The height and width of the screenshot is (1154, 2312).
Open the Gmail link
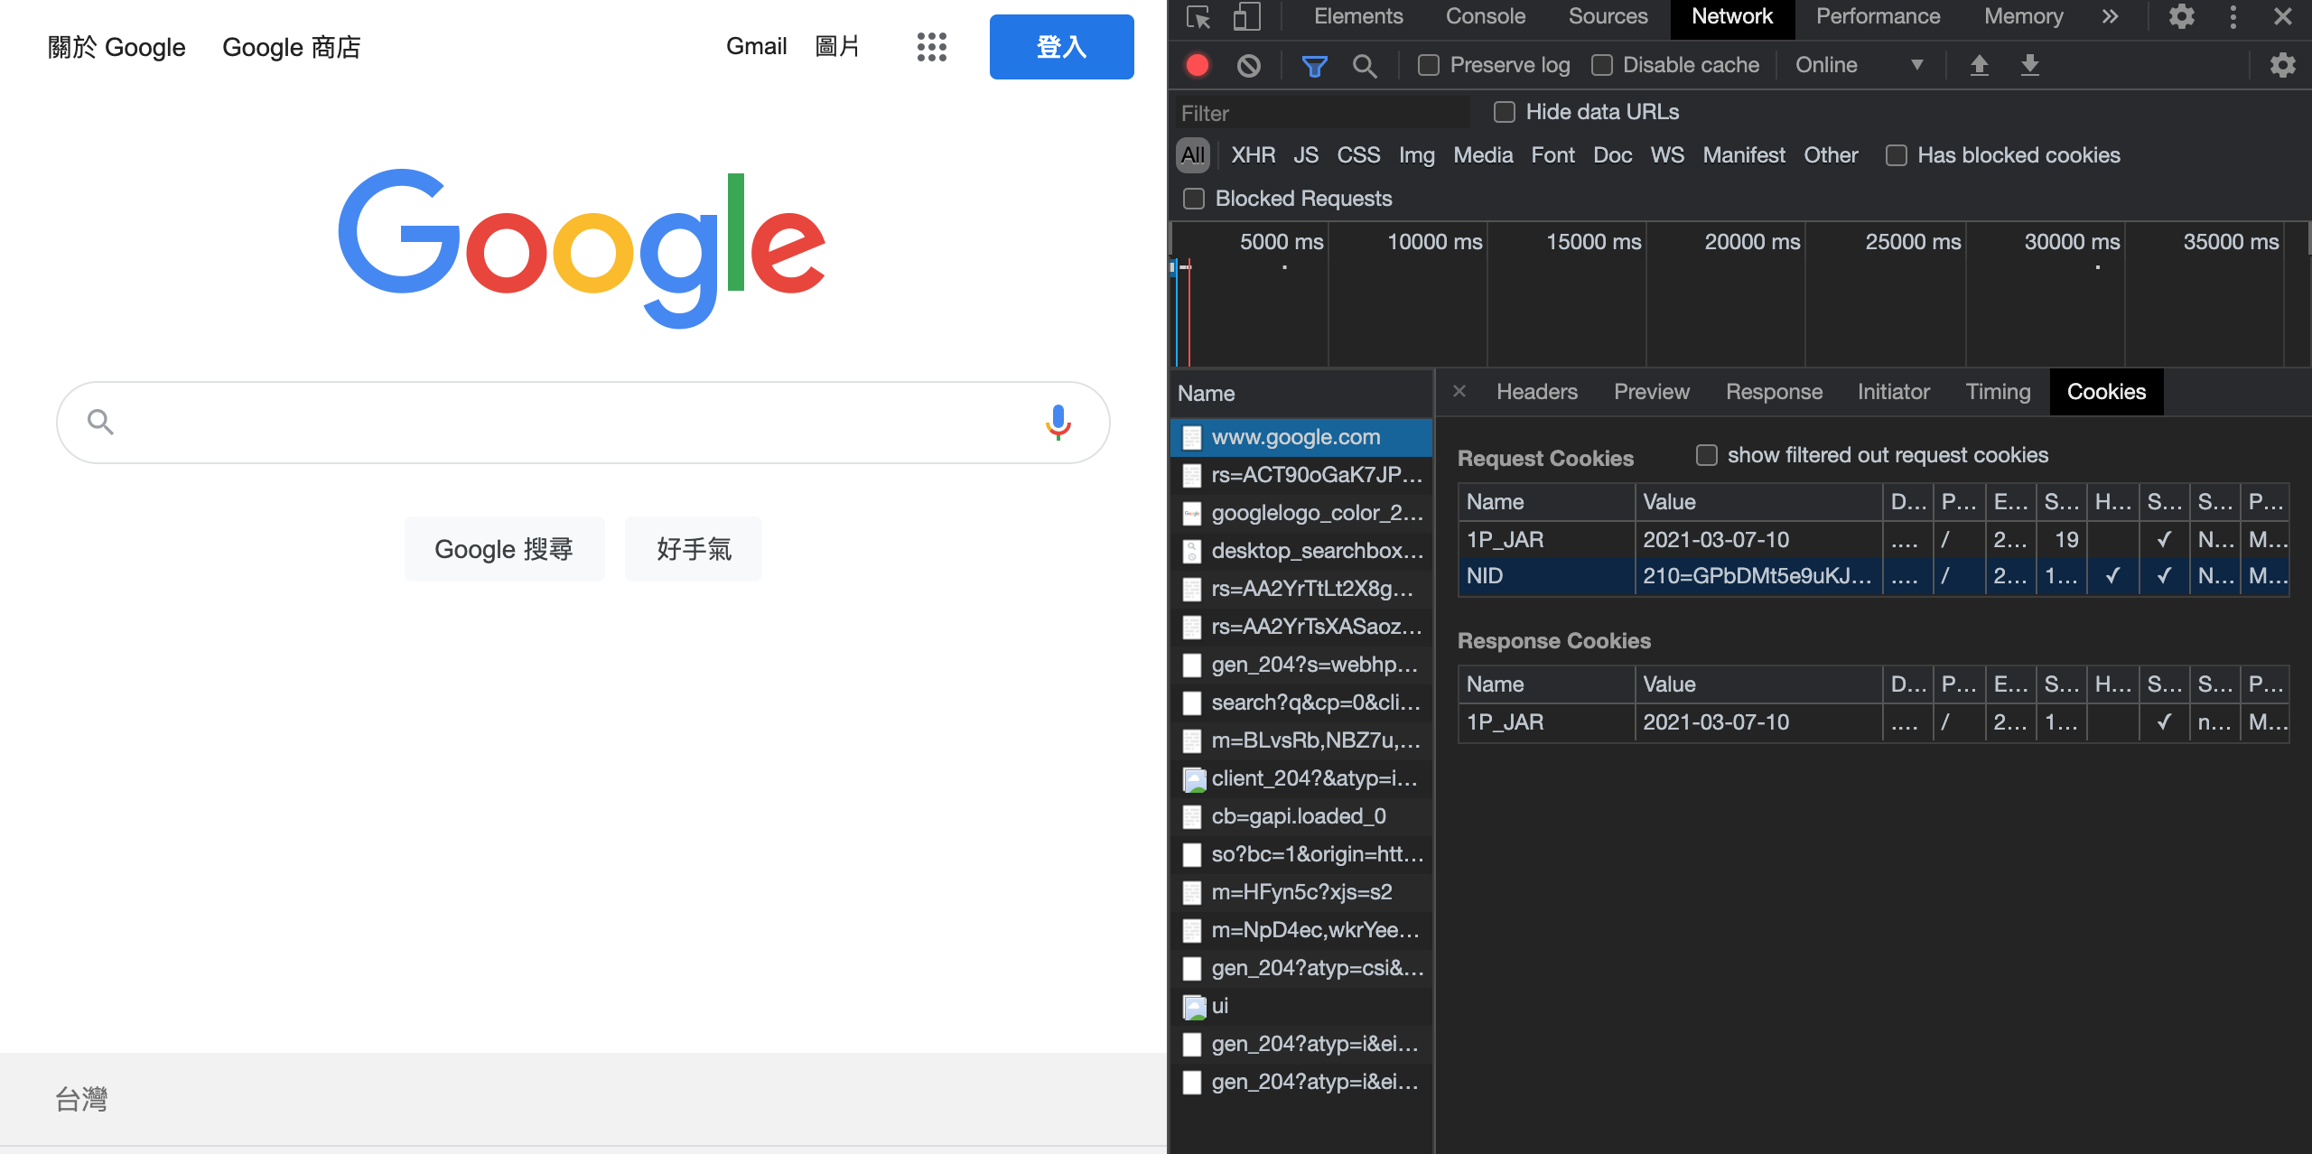[x=756, y=46]
